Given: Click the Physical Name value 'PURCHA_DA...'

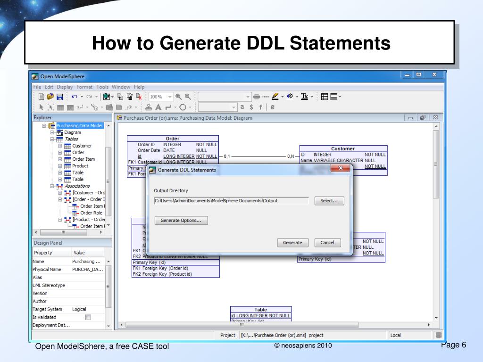Looking at the screenshot, I should pos(87,269).
